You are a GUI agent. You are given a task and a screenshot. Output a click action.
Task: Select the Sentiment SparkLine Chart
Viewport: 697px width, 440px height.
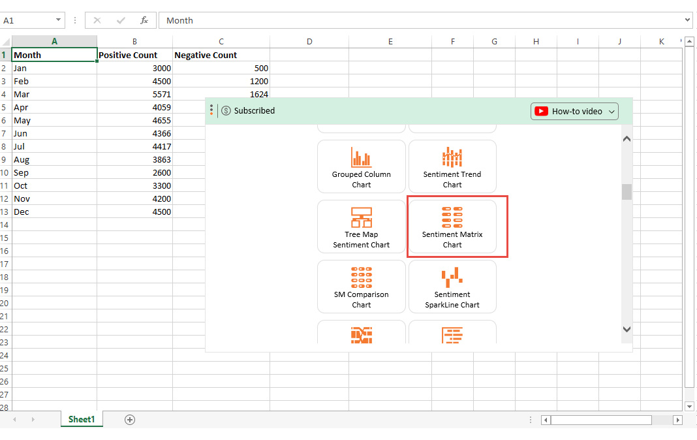(x=452, y=287)
